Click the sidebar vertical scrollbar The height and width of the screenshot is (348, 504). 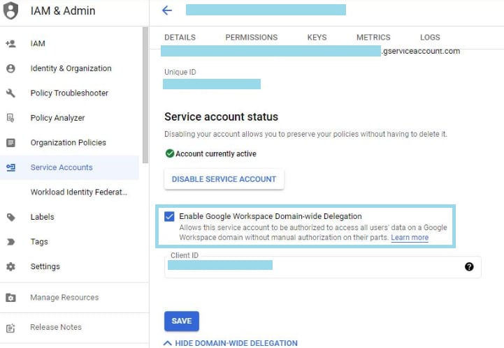[x=145, y=96]
